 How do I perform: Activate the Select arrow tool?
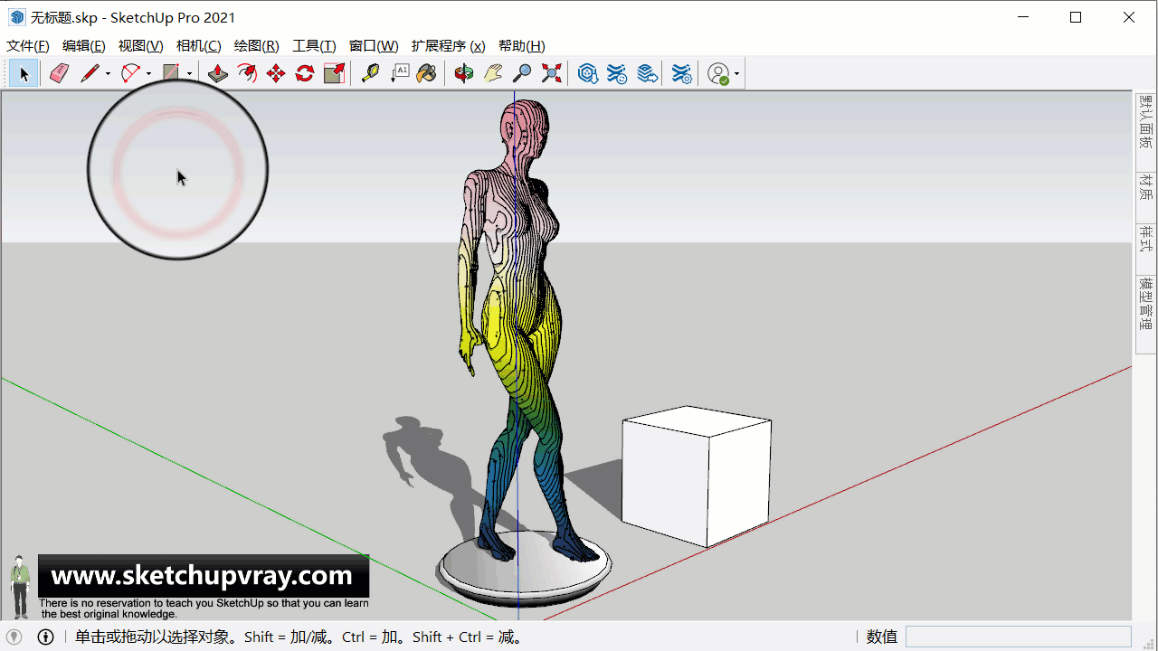(x=24, y=73)
